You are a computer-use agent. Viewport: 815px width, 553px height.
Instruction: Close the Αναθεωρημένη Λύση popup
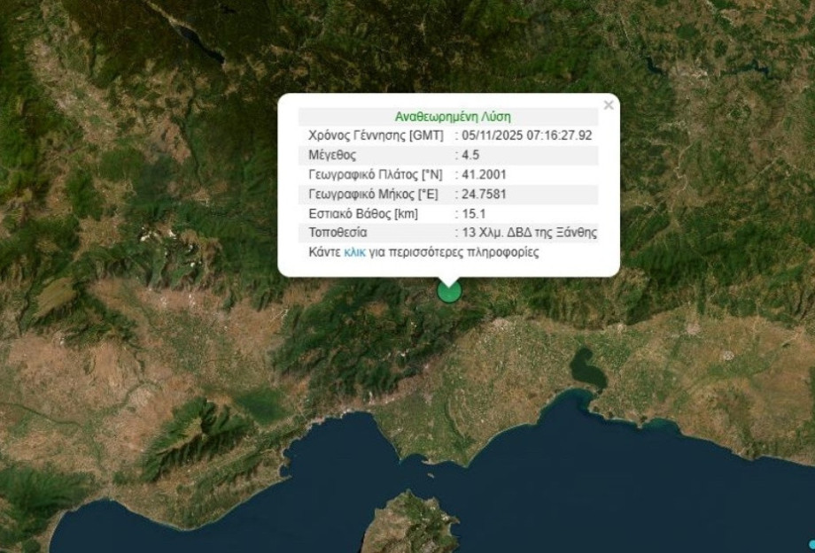[x=609, y=104]
